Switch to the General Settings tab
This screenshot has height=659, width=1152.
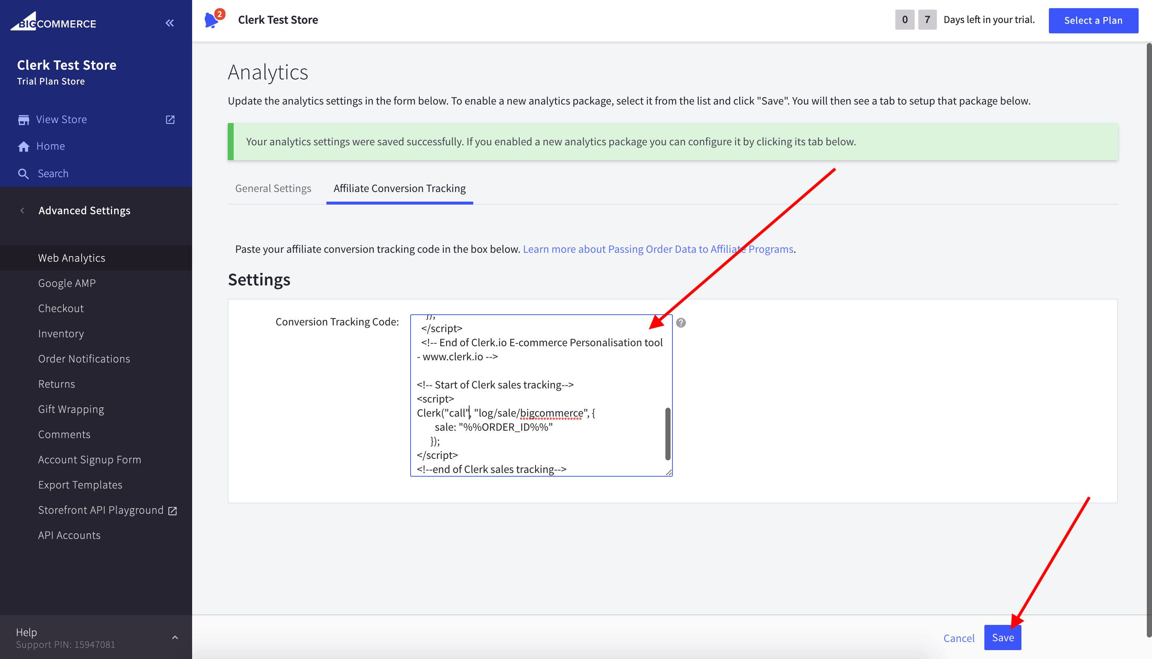coord(273,188)
